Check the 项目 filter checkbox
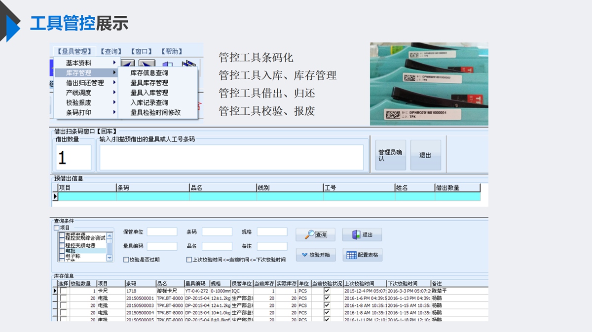Image resolution: width=592 pixels, height=332 pixels. pyautogui.click(x=56, y=228)
